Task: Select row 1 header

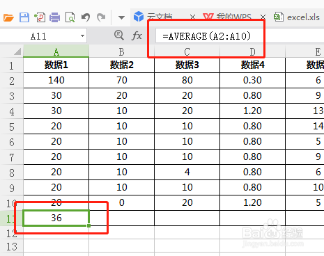Action: (x=11, y=65)
